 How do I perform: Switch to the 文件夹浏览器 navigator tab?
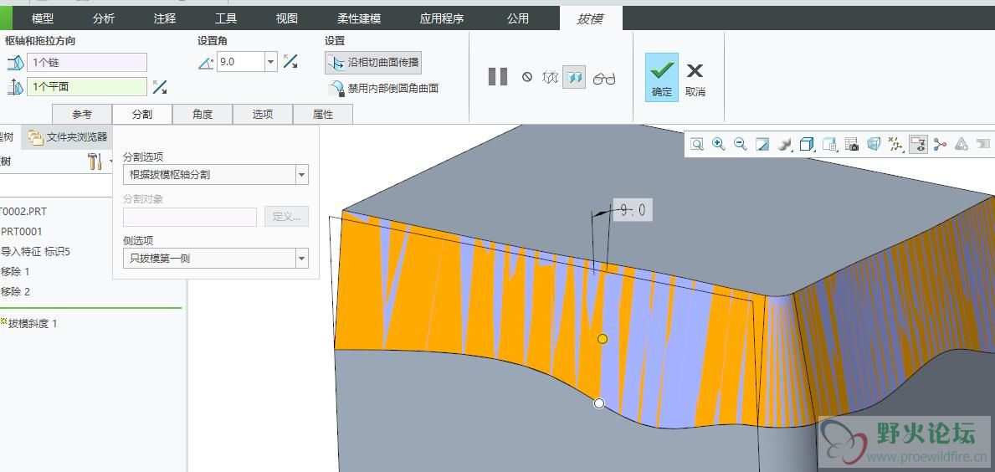pos(68,136)
